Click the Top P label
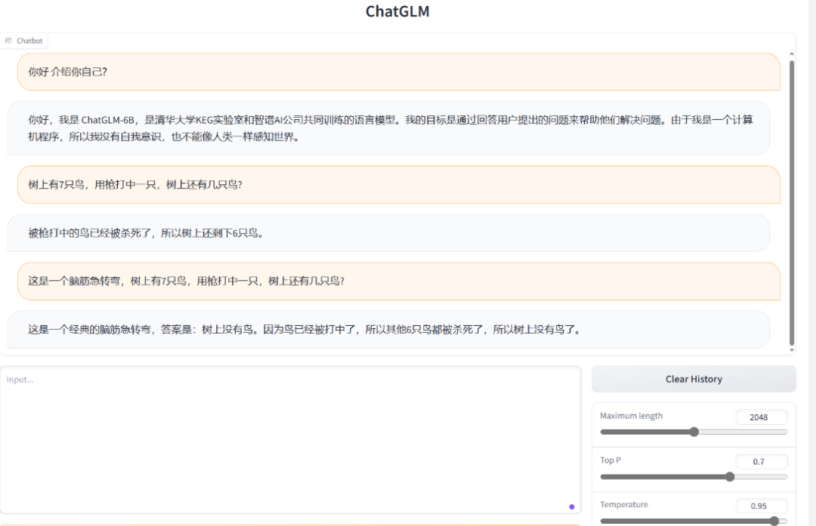816x526 pixels. (610, 460)
